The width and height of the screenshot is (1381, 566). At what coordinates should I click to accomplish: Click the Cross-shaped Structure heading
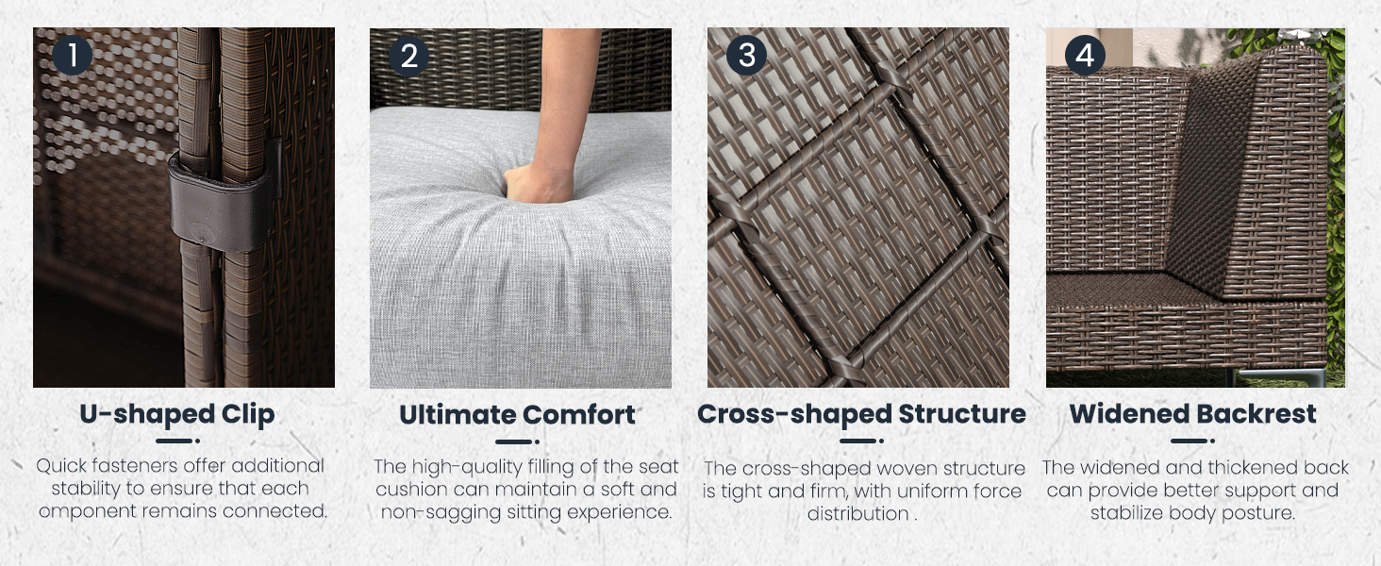[x=861, y=415]
